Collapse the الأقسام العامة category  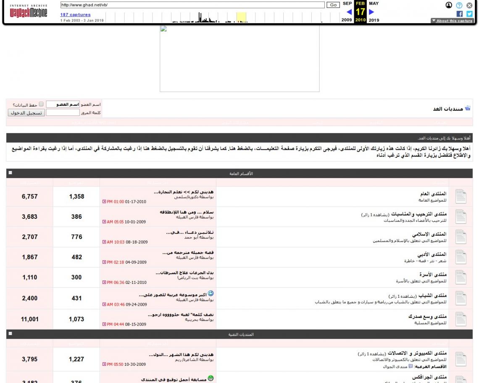(x=11, y=173)
